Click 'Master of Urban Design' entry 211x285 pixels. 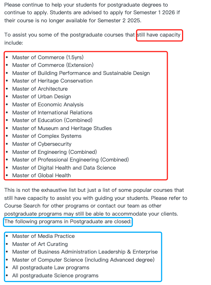pyautogui.click(x=41, y=96)
